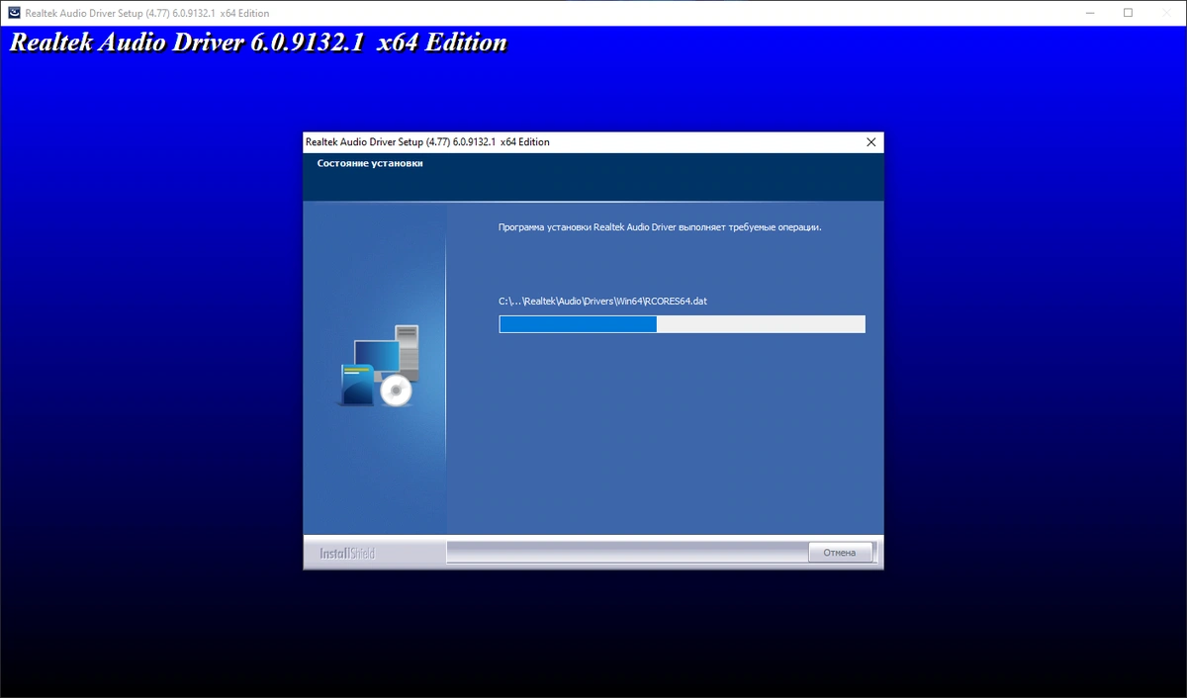Image resolution: width=1187 pixels, height=698 pixels.
Task: Click the computer and CD installer graphic
Action: coord(380,366)
